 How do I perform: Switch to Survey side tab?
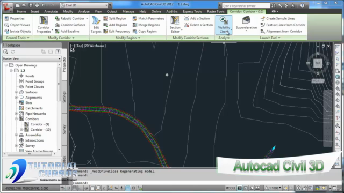(64, 129)
